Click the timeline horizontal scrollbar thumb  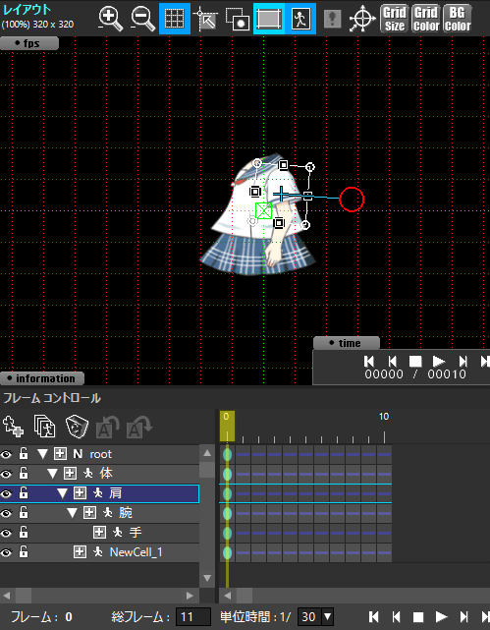245,596
